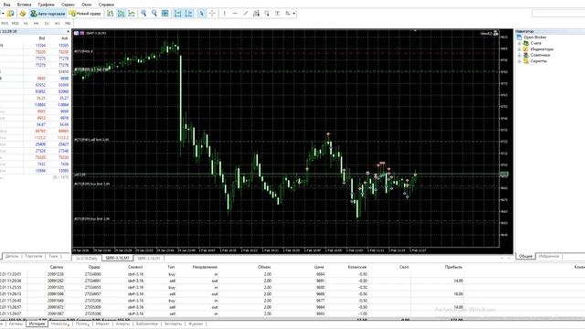The width and height of the screenshot is (585, 329).
Task: Open the Эксперты toolbox tab
Action: (173, 324)
